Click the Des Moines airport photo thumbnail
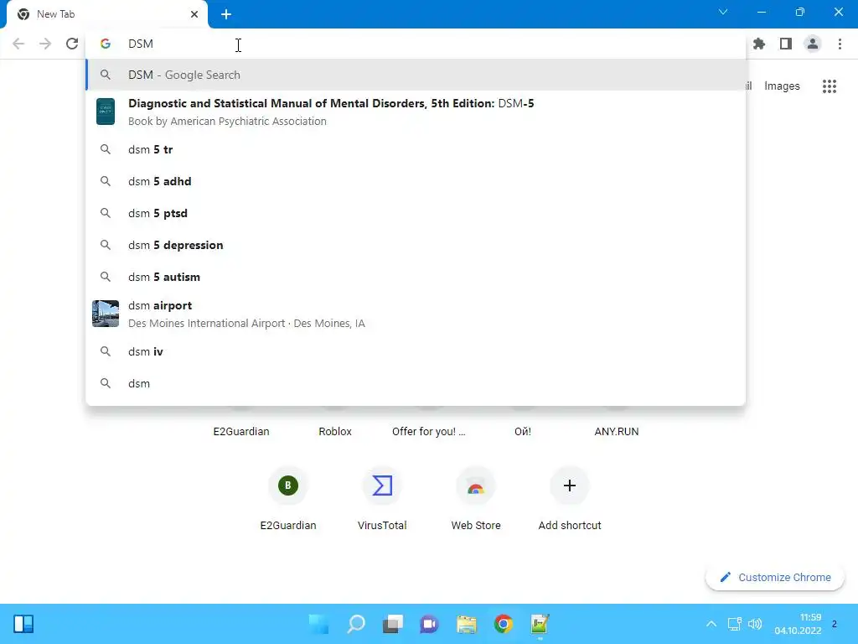858x644 pixels. coord(106,314)
